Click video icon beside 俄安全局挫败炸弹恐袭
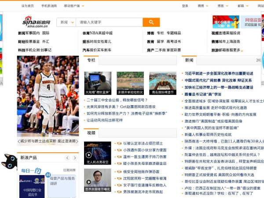The width and height of the screenshot is (264, 198). pyautogui.click(x=119, y=172)
